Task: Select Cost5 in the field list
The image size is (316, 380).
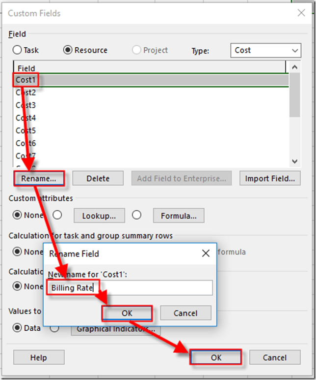Action: coord(26,131)
